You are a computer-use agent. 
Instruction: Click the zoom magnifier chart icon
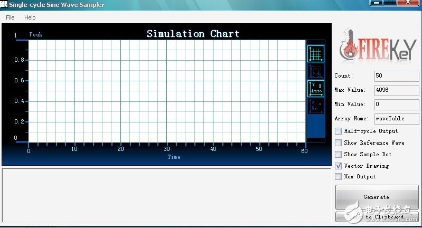[316, 71]
